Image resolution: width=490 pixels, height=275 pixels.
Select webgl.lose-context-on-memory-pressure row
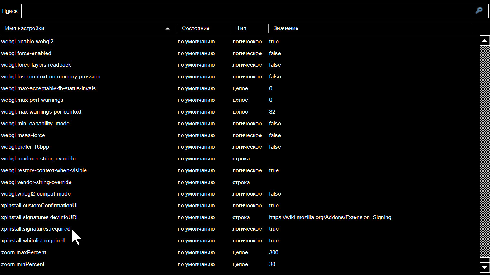click(240, 77)
